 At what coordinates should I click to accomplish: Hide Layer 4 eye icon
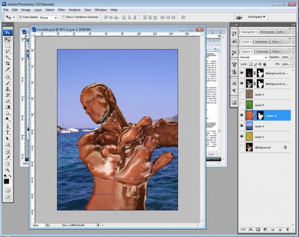(242, 126)
